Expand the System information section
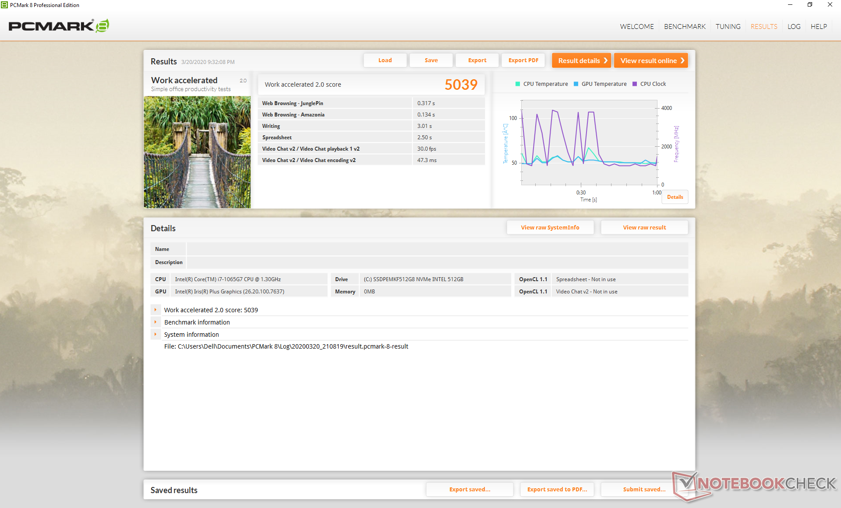This screenshot has width=841, height=508. coord(155,334)
